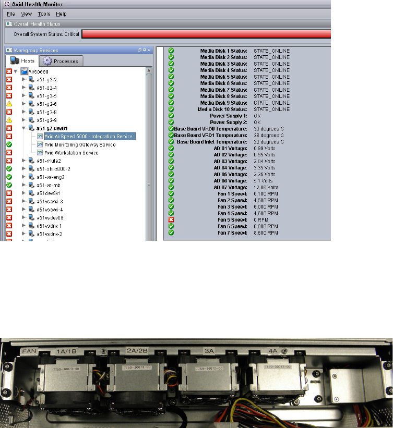The width and height of the screenshot is (393, 428).
Task: Click the Airspeed folder icon
Action: click(25, 71)
